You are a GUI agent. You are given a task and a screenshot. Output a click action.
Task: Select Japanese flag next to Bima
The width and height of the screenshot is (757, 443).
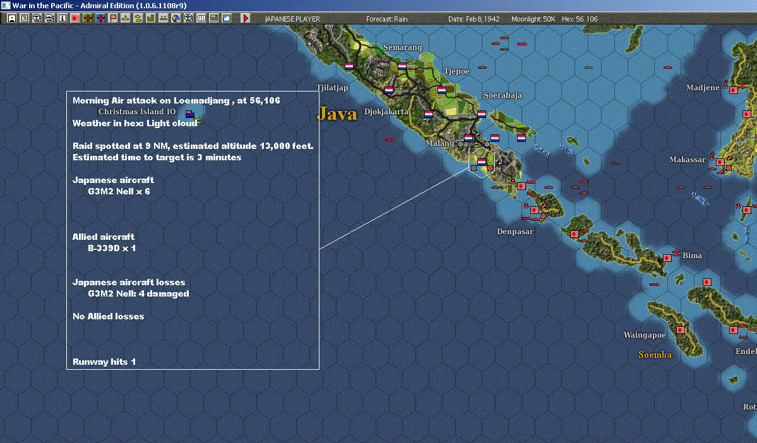tap(667, 258)
